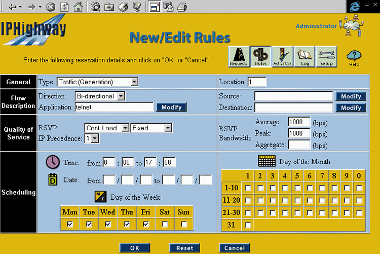Click the Day of the Month calendar icon
380x254 pixels.
point(267,161)
